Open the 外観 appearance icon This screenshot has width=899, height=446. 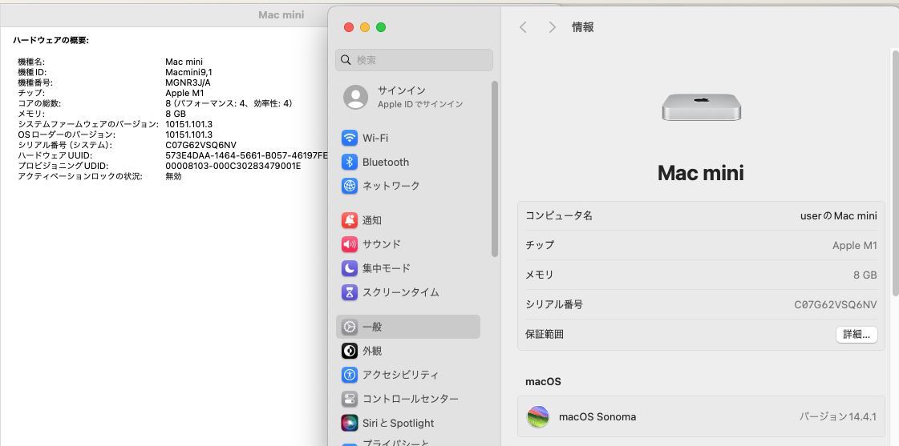pyautogui.click(x=349, y=351)
